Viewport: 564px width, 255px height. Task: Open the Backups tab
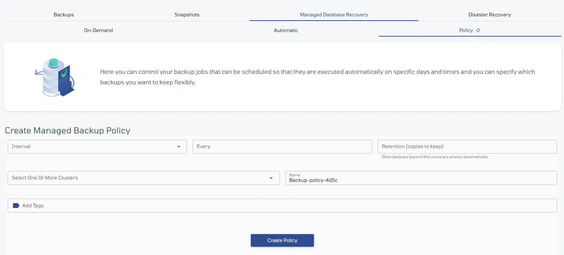64,15
